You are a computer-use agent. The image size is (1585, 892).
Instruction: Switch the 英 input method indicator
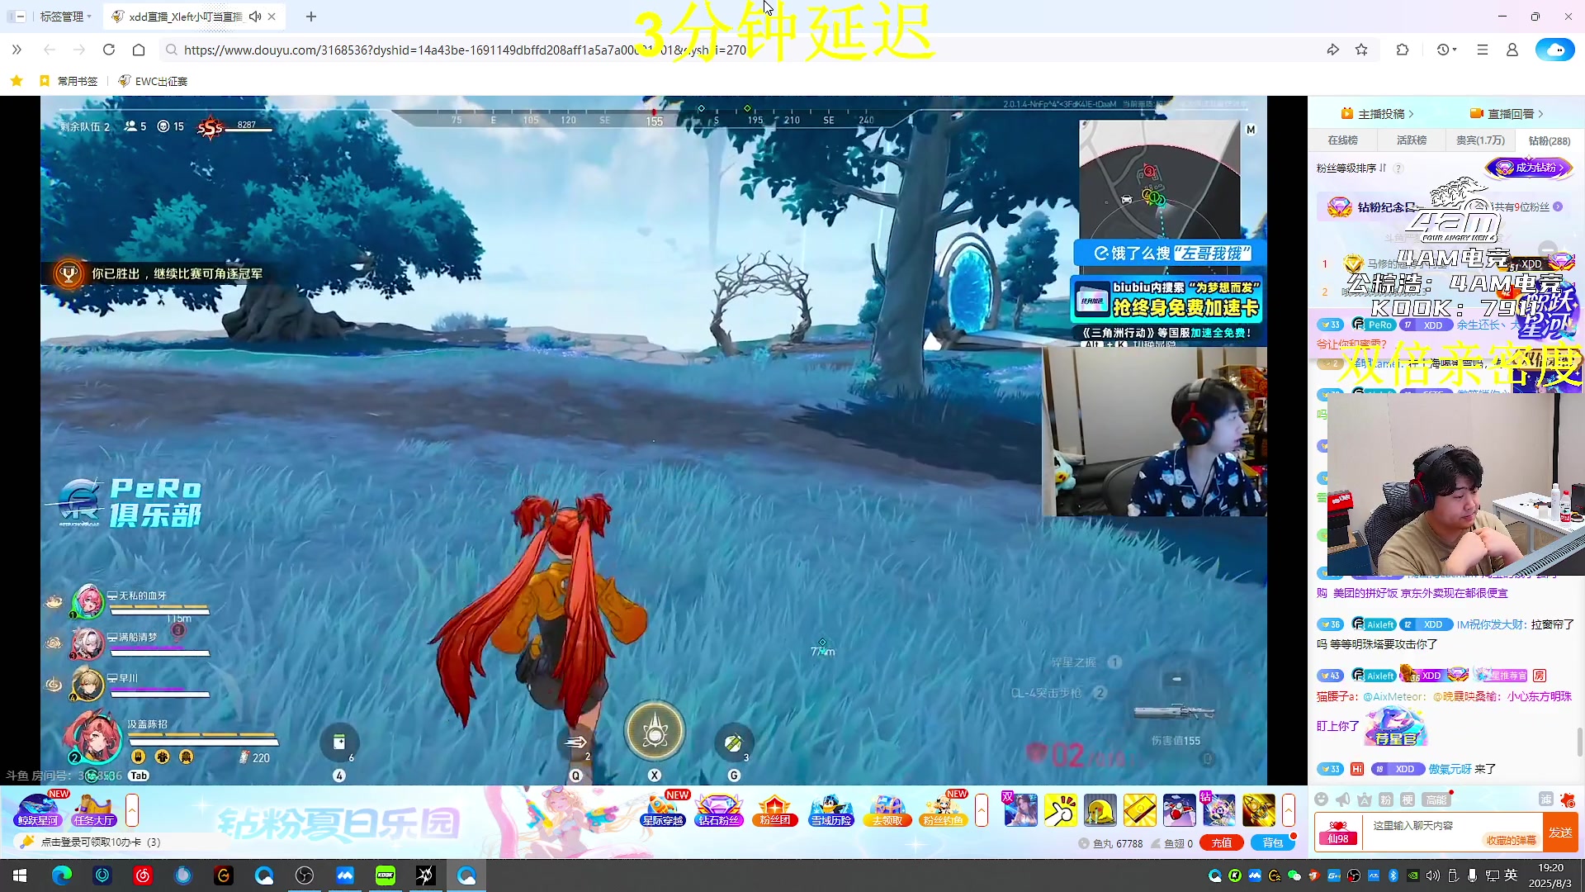pos(1512,875)
